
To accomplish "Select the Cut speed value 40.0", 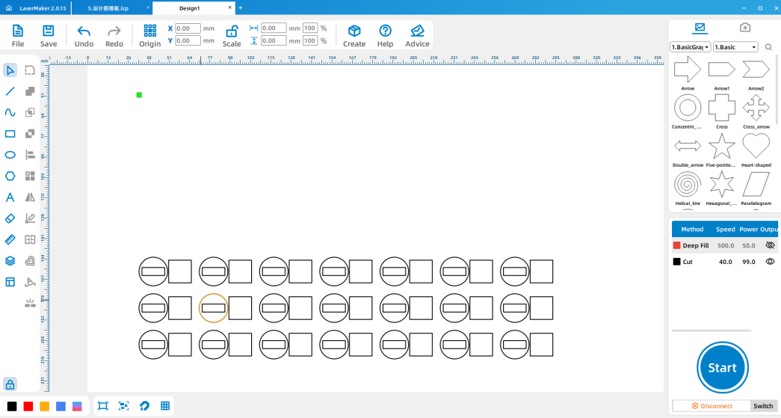I will pyautogui.click(x=725, y=262).
